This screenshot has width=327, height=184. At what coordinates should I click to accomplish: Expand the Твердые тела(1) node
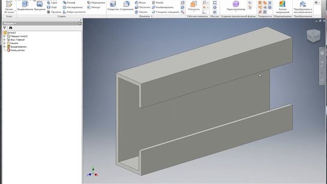pos(5,36)
